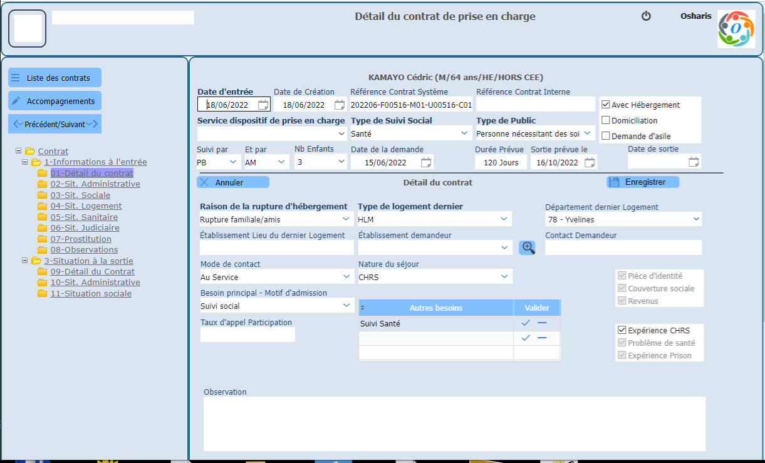
Task: Open Accompagnements
Action: (x=55, y=101)
